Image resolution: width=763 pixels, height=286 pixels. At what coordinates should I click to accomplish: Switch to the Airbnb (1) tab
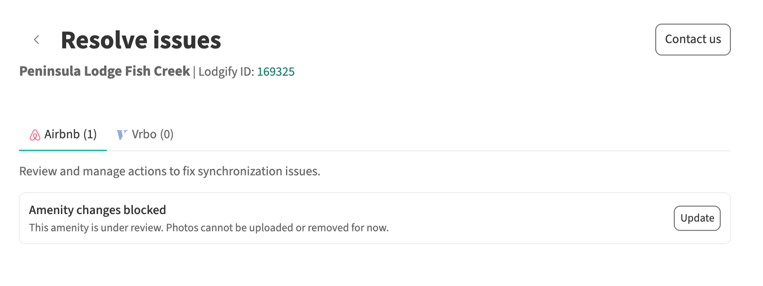click(63, 135)
